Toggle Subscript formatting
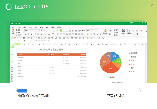Screen dimensions: 157x109 point(38,34)
